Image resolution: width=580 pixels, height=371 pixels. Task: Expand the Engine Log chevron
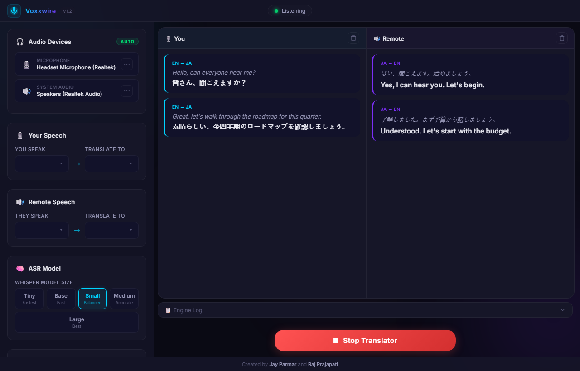click(563, 310)
